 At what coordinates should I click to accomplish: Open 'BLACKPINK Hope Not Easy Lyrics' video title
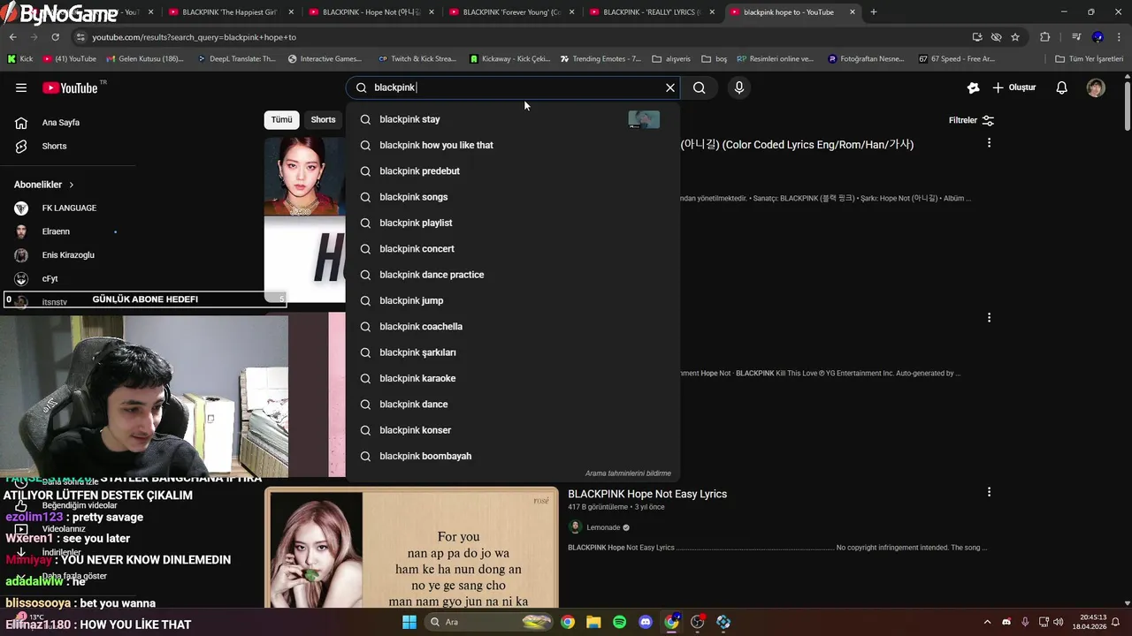[x=647, y=494]
